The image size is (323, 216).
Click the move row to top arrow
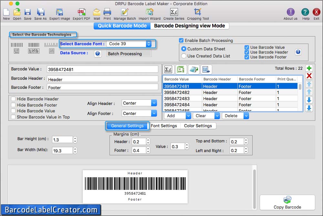(309, 84)
